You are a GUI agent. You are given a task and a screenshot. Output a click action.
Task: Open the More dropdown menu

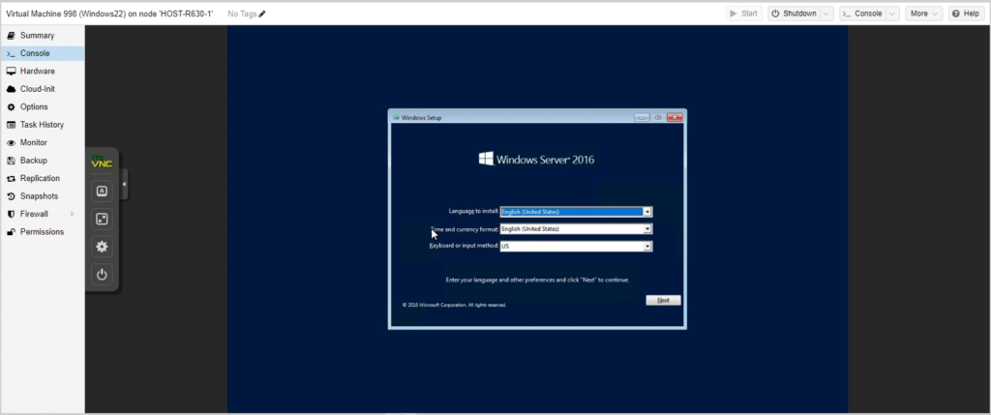[x=924, y=14]
